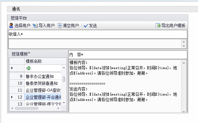198x123 pixels.
Task: Click the template list scroll left arrow
Action: (12, 108)
